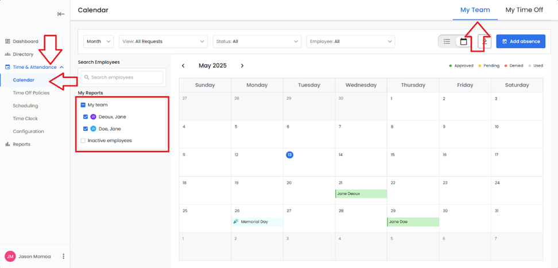
Task: Open the Month view dropdown
Action: (98, 42)
